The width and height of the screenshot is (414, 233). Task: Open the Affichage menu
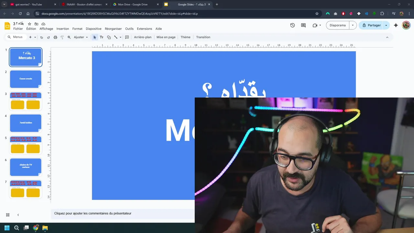point(46,29)
